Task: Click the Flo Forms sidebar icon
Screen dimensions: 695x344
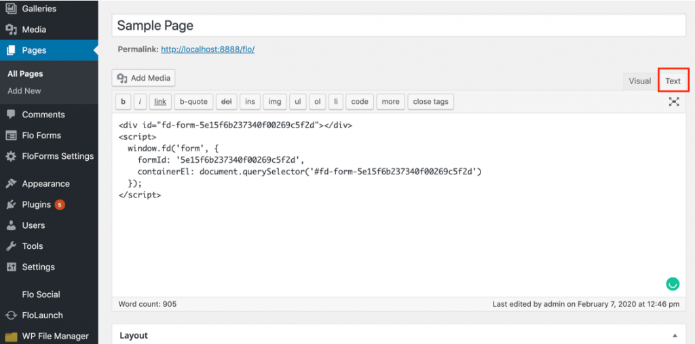Action: click(x=11, y=135)
